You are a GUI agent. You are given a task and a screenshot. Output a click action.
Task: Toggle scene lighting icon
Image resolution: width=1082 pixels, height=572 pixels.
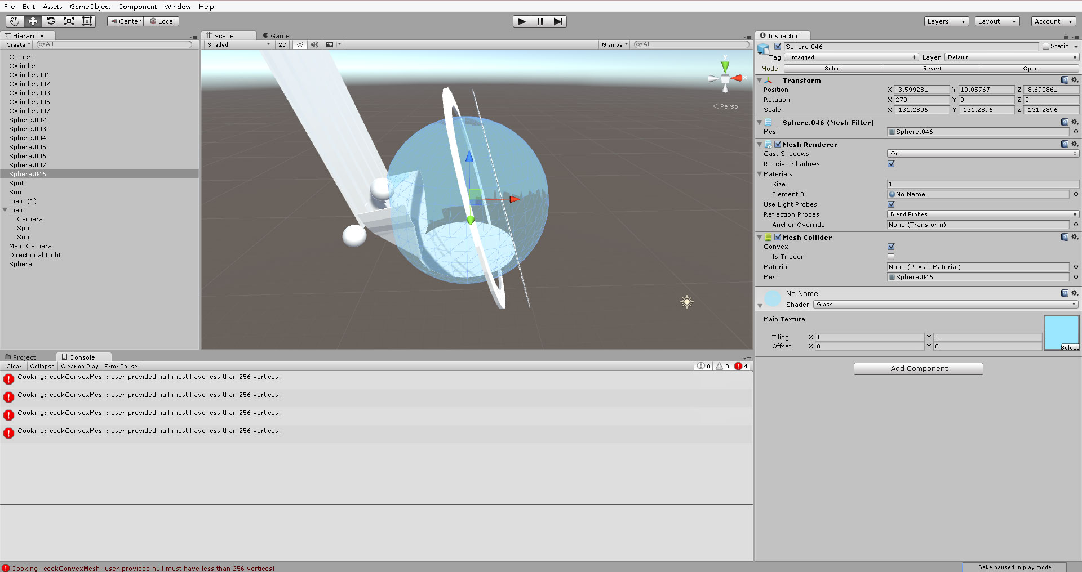coord(299,44)
